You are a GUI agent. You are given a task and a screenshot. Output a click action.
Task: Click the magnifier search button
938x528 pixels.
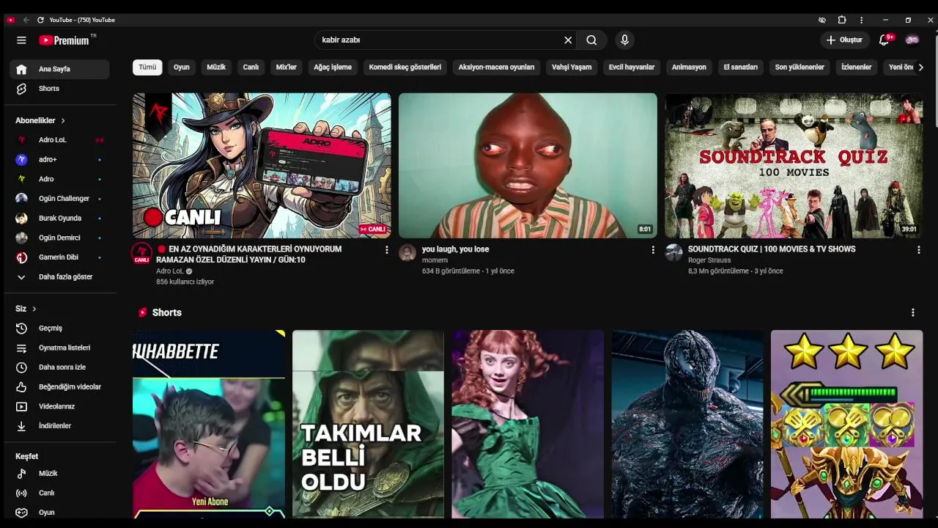pyautogui.click(x=591, y=40)
